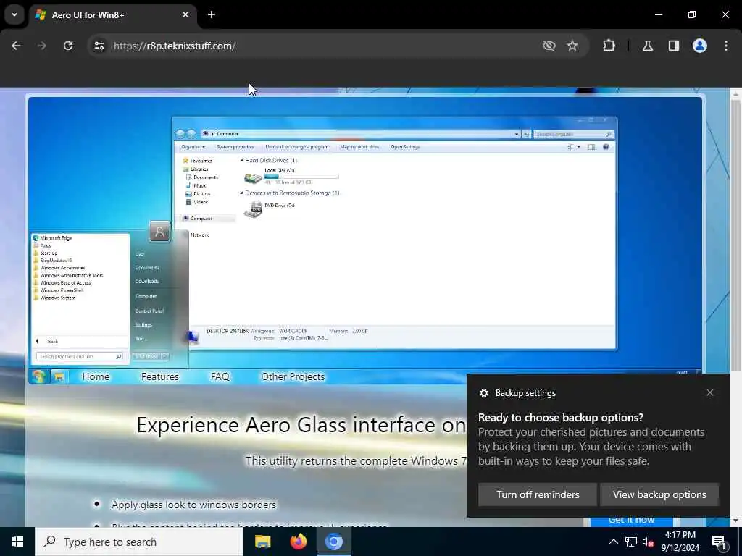Open the Other Projects menu item

293,376
